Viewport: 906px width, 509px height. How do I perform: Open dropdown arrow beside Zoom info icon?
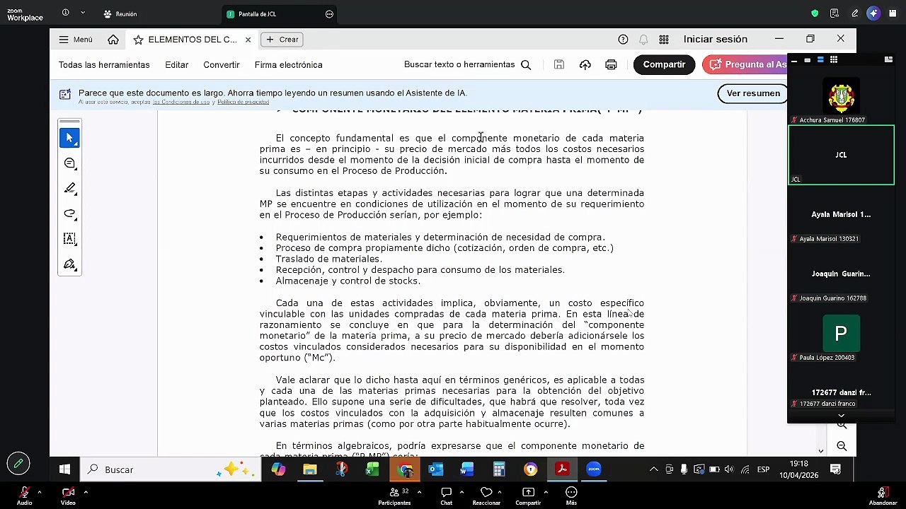[83, 13]
